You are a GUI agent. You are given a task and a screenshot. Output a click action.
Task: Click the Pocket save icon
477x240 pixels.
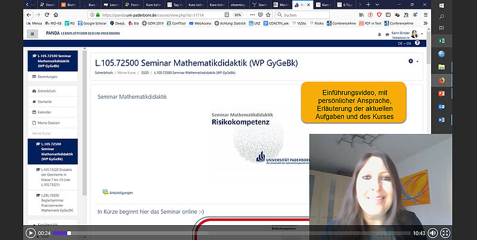tap(261, 15)
